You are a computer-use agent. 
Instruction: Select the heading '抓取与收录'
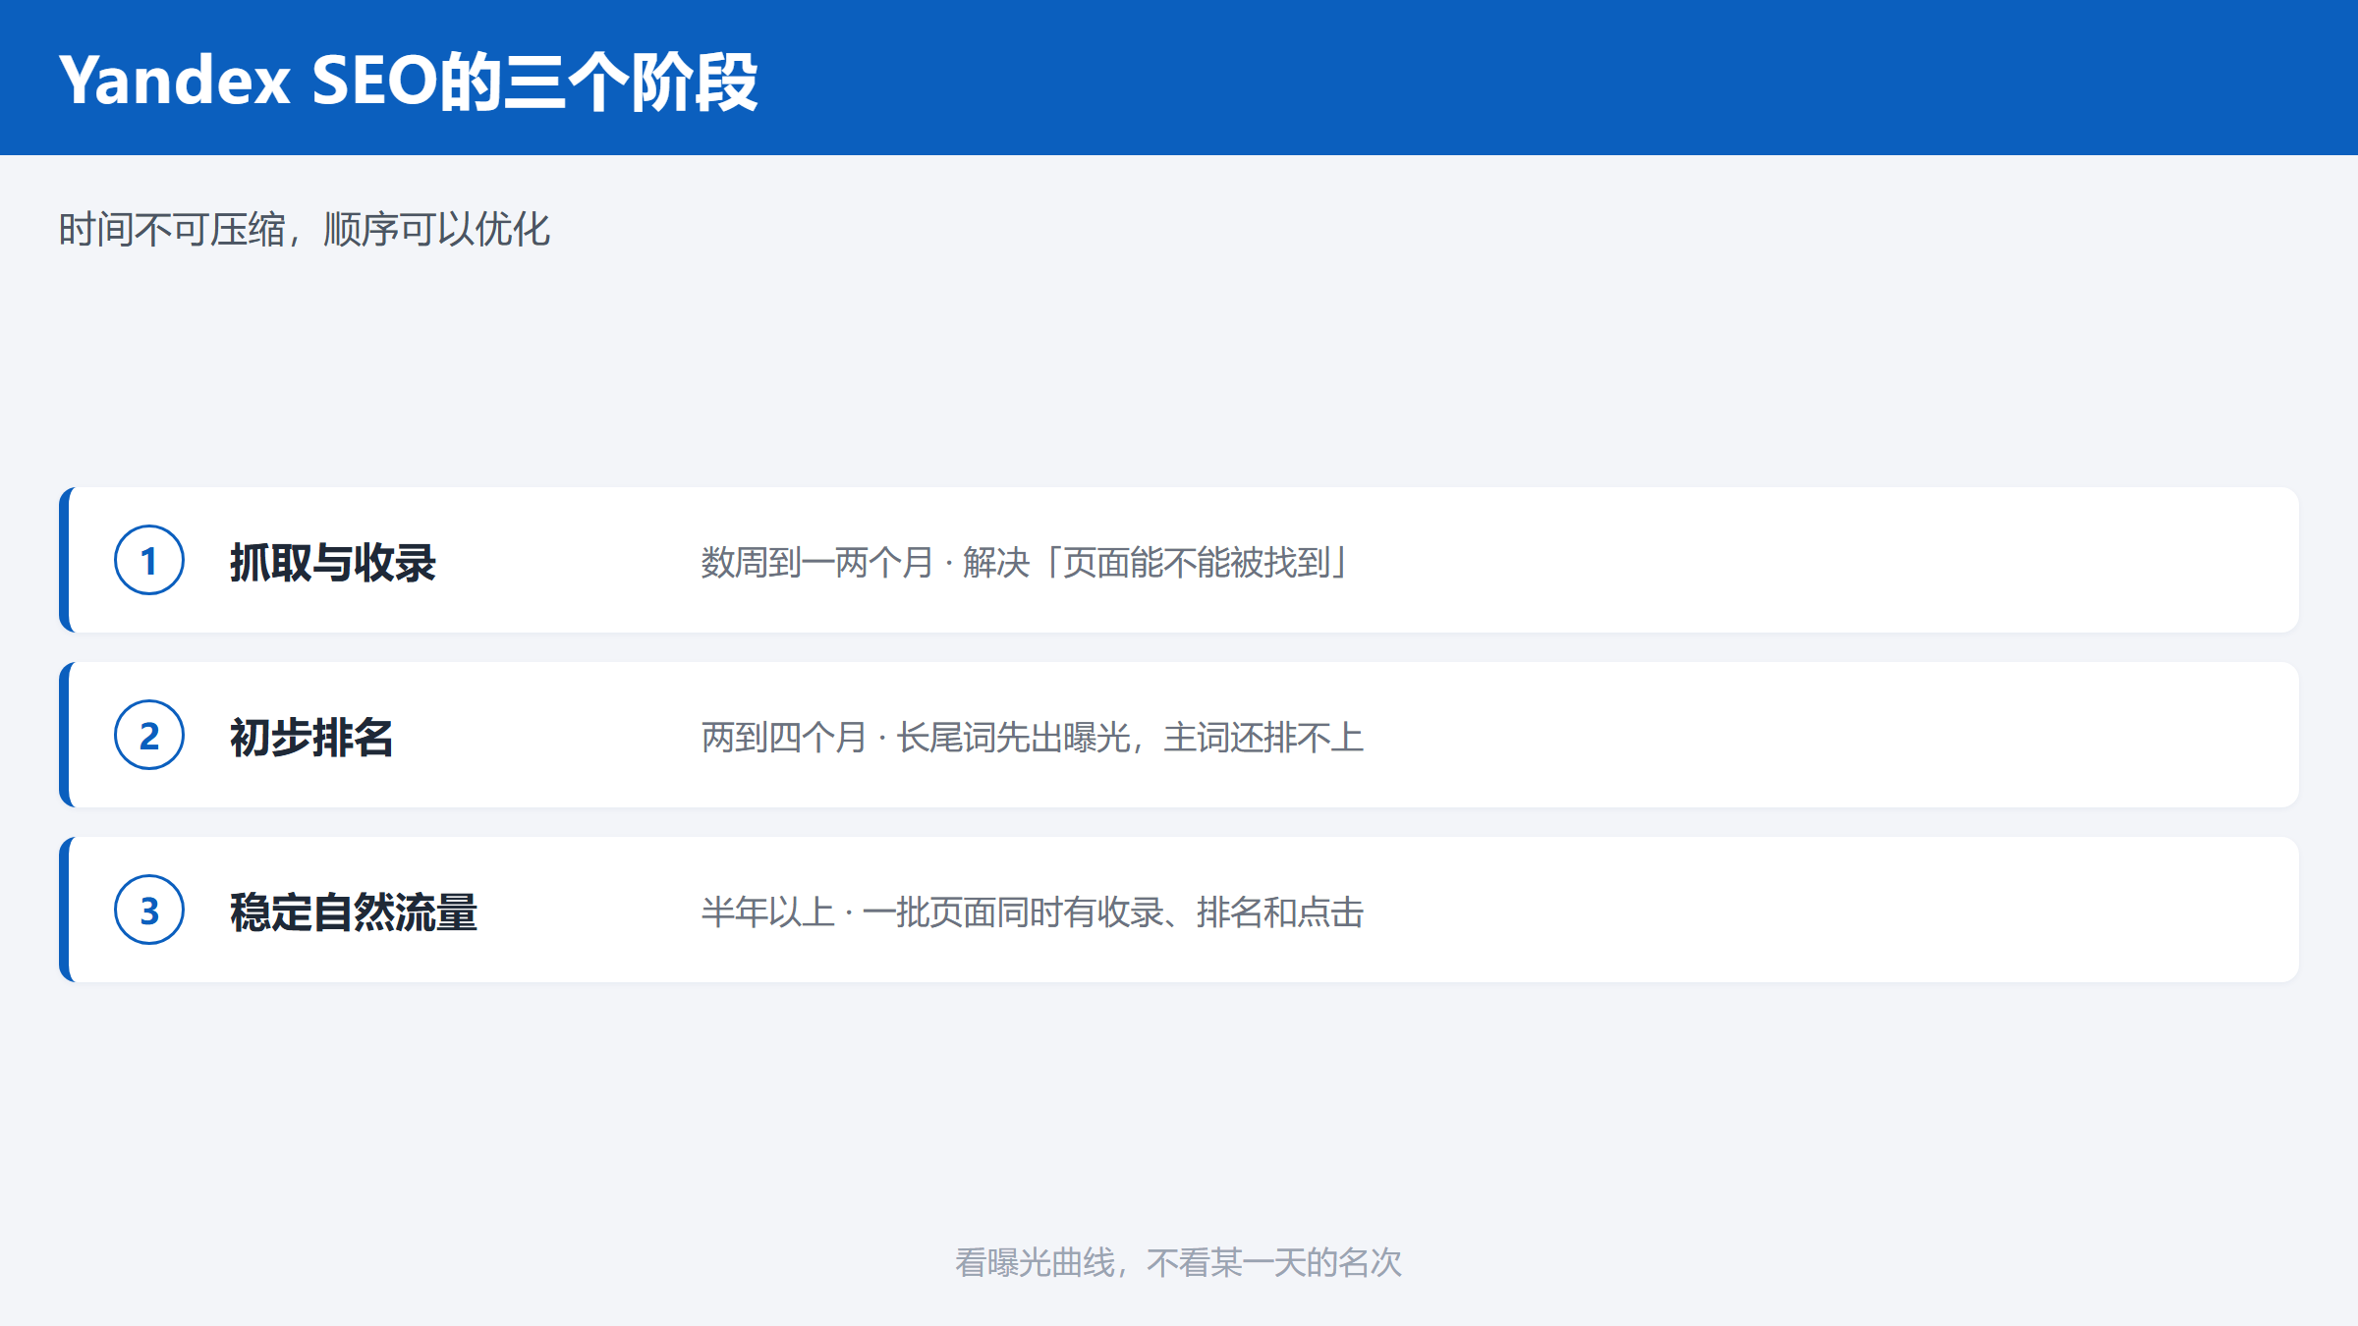[333, 563]
